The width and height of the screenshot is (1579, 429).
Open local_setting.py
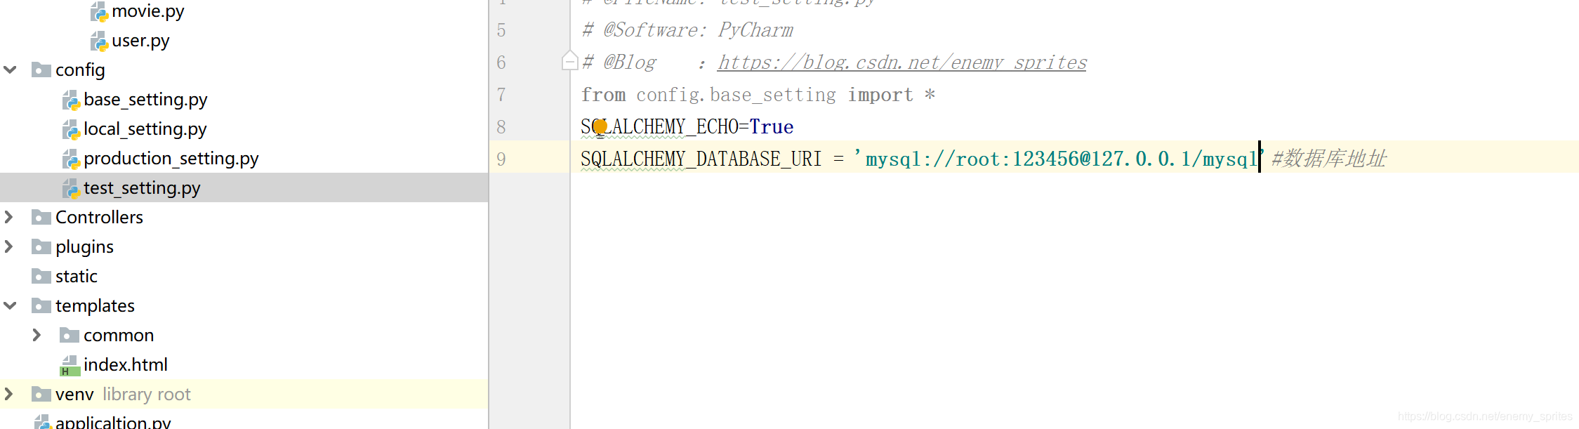145,129
